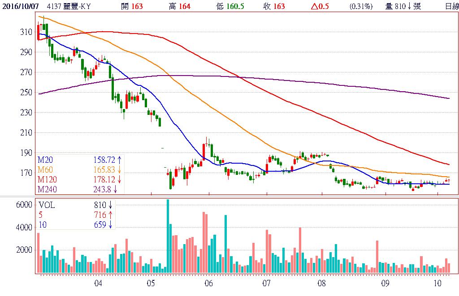Click the 06 month marker on time axis

click(x=208, y=283)
